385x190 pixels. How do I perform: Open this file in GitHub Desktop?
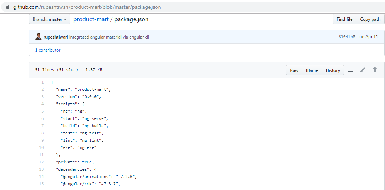point(351,70)
